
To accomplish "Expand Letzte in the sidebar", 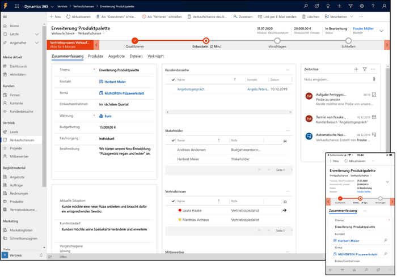I will tap(37, 34).
